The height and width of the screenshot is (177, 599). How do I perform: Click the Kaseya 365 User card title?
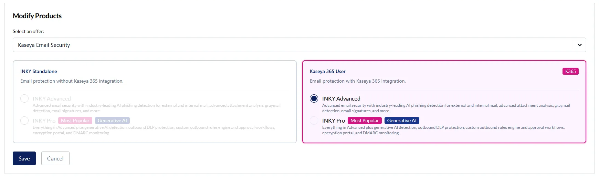pyautogui.click(x=327, y=71)
